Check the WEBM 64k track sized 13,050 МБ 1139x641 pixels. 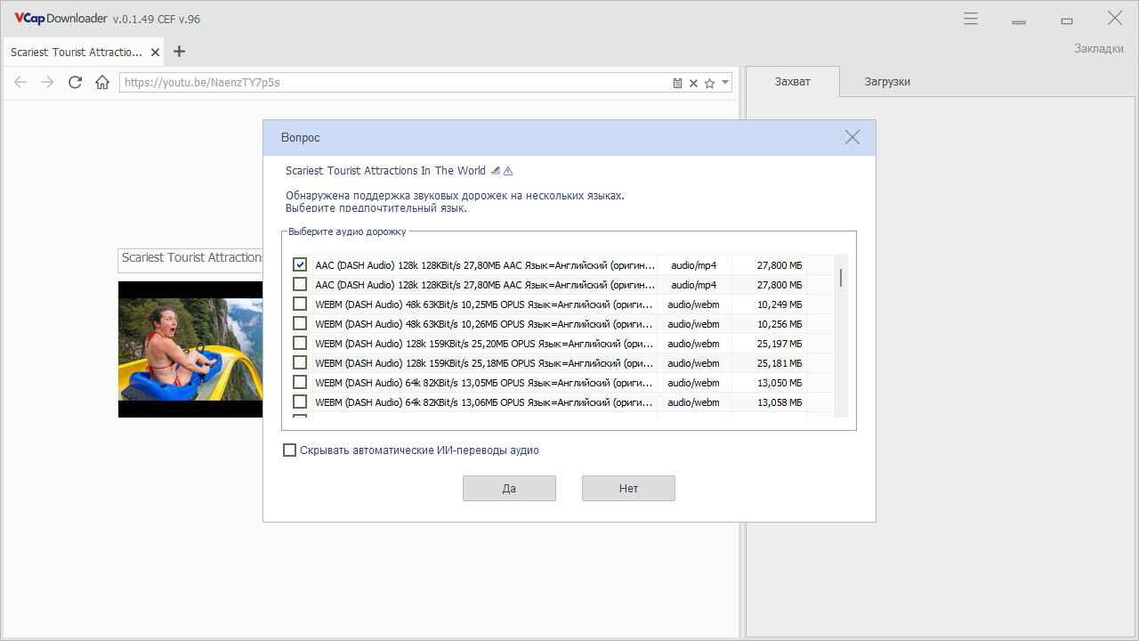tap(300, 383)
